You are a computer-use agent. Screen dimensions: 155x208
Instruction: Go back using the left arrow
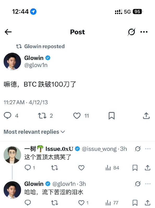coord(8,32)
